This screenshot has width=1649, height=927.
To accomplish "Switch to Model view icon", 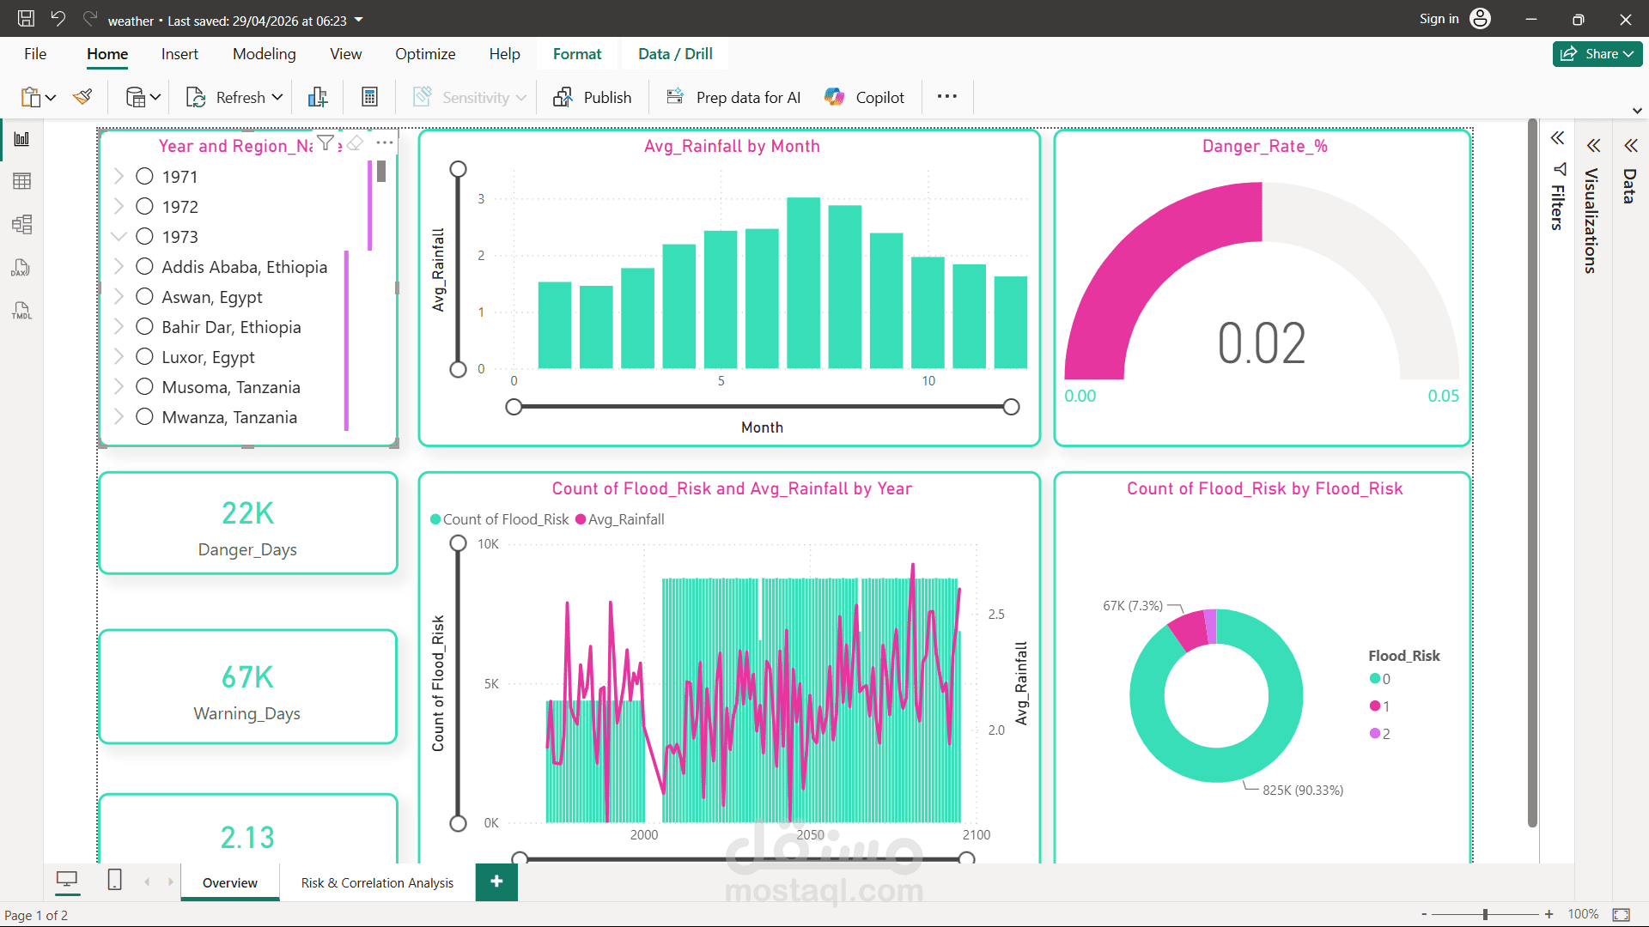I will pyautogui.click(x=22, y=225).
